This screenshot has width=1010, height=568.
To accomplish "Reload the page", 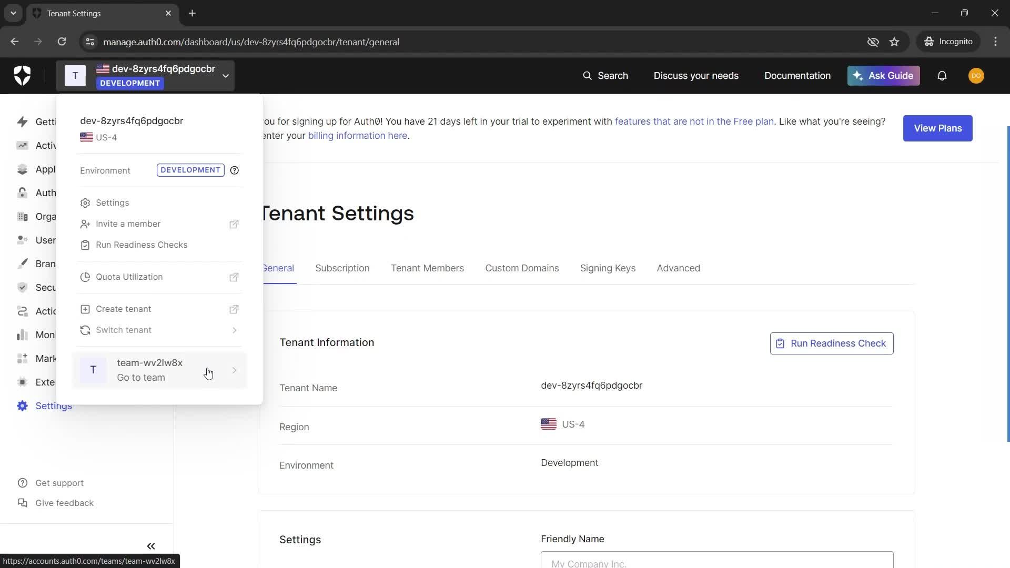I will point(62,42).
